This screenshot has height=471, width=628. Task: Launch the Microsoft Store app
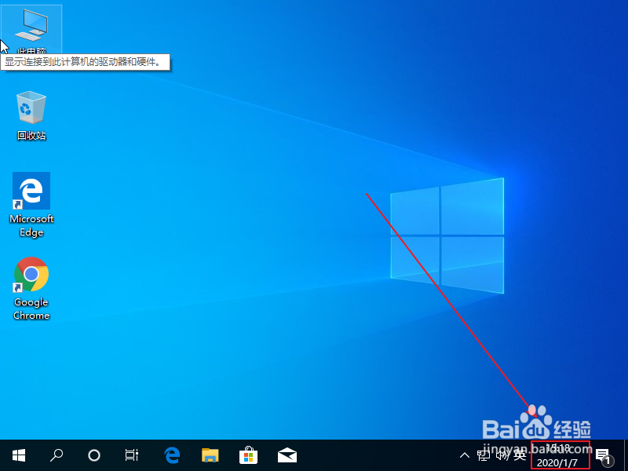click(x=248, y=455)
